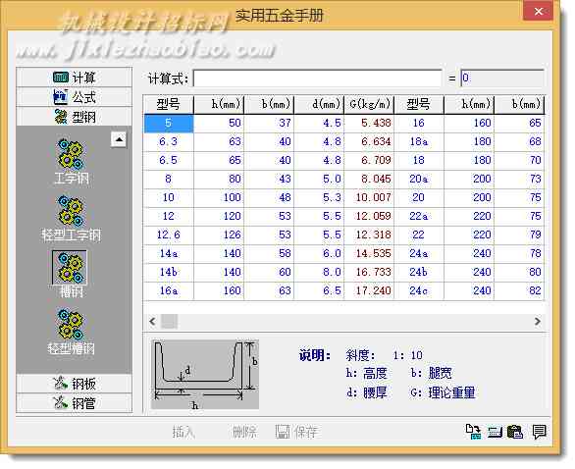Select model 14a cell

click(169, 254)
